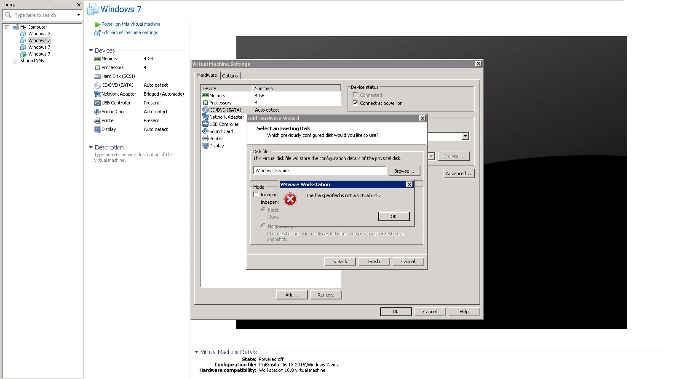Click Summary column header in settings list
Viewport: 674px width, 379px height.
pos(297,88)
